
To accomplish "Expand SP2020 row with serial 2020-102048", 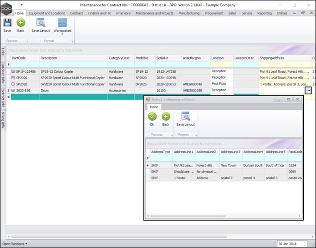I will (x=13, y=78).
